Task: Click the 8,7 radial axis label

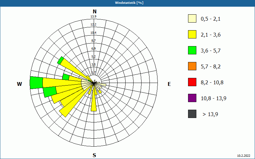Action: [x=93, y=41]
